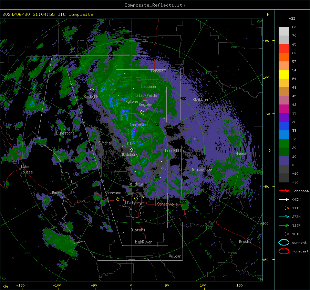
Task: Click the Okotoks city label
Action: (138, 230)
